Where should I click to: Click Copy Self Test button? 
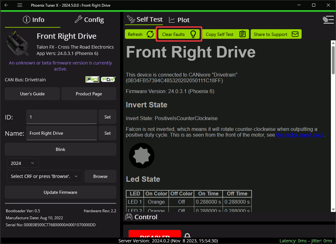point(225,34)
